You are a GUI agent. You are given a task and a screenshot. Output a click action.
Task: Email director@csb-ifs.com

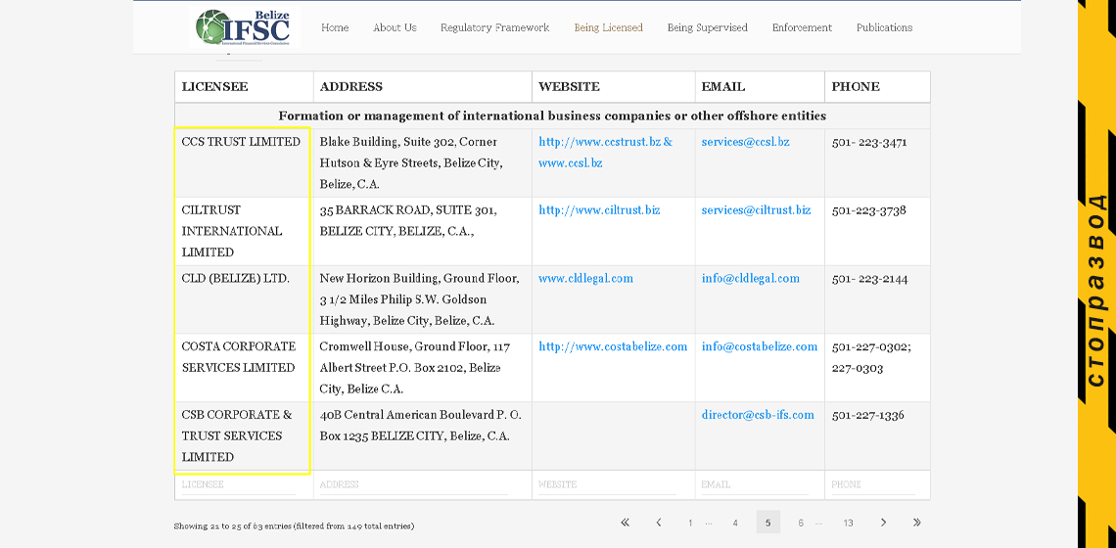click(x=758, y=415)
